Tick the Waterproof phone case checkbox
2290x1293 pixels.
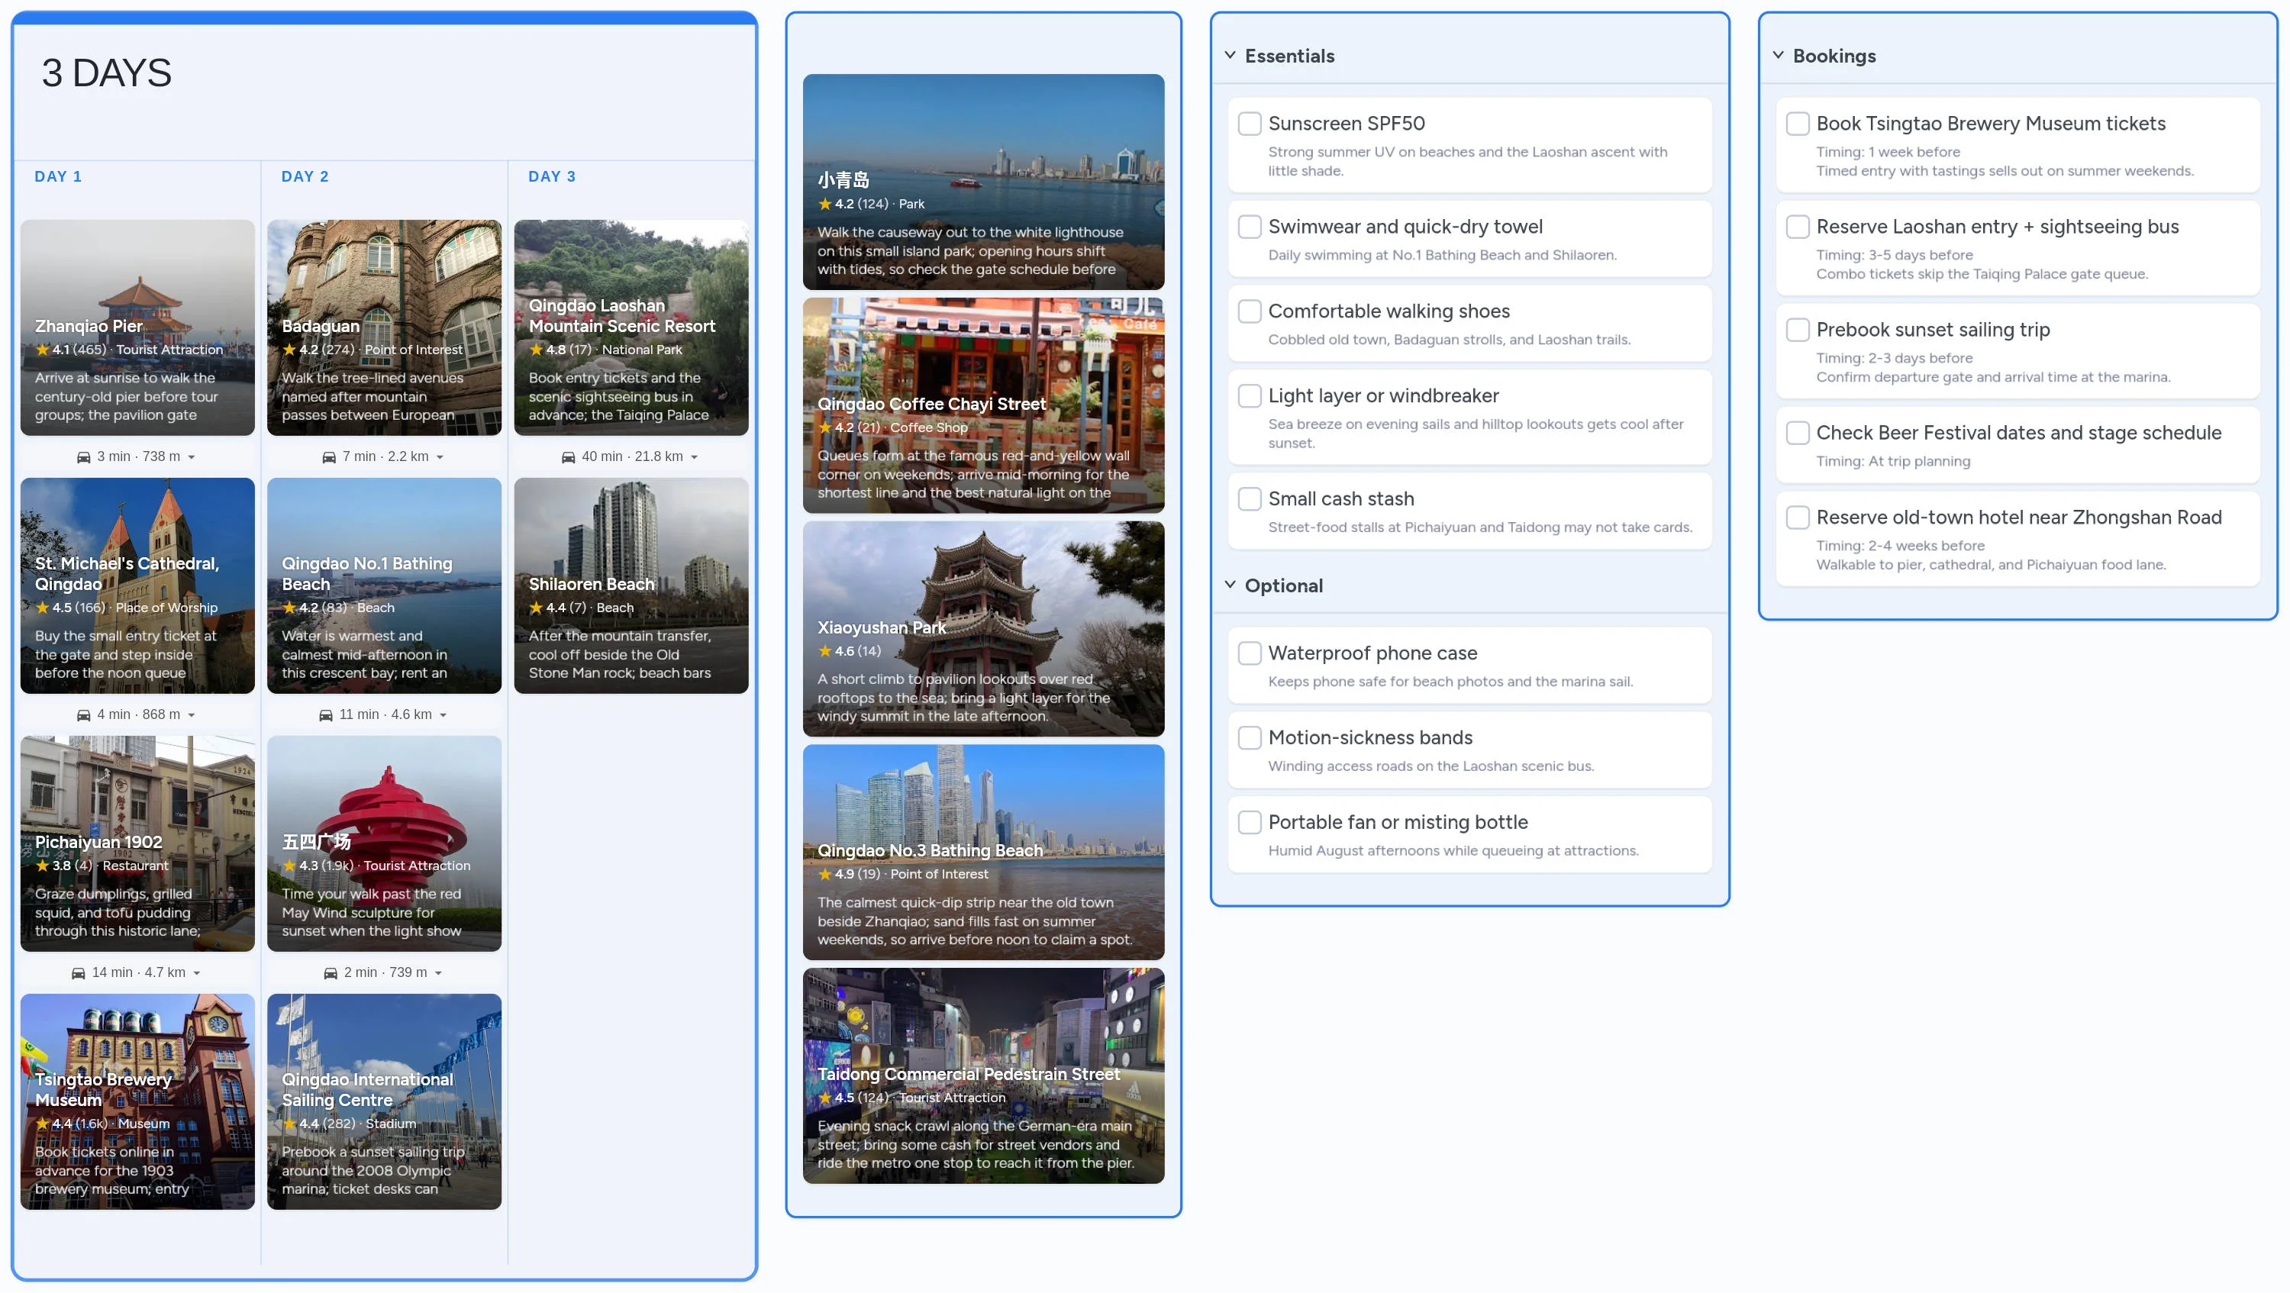[x=1250, y=653]
